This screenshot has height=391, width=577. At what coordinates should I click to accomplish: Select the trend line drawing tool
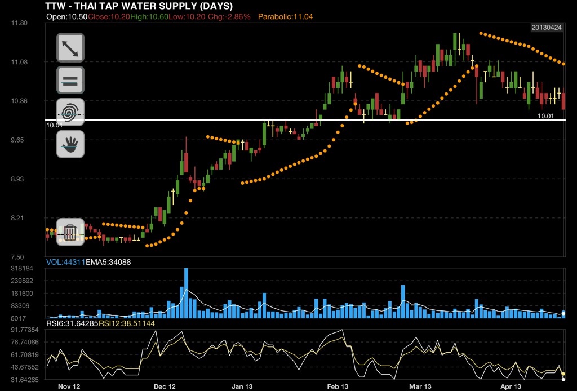point(70,48)
